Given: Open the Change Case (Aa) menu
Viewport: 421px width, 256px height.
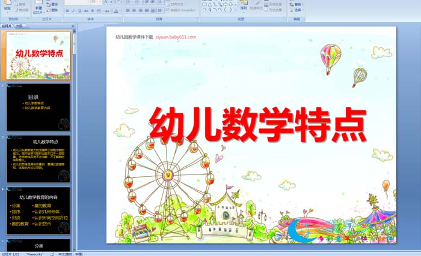Looking at the screenshot, I should click(107, 11).
